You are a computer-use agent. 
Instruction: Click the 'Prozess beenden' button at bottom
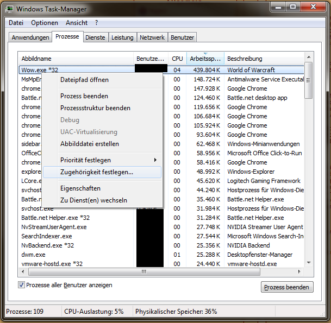coord(287,287)
